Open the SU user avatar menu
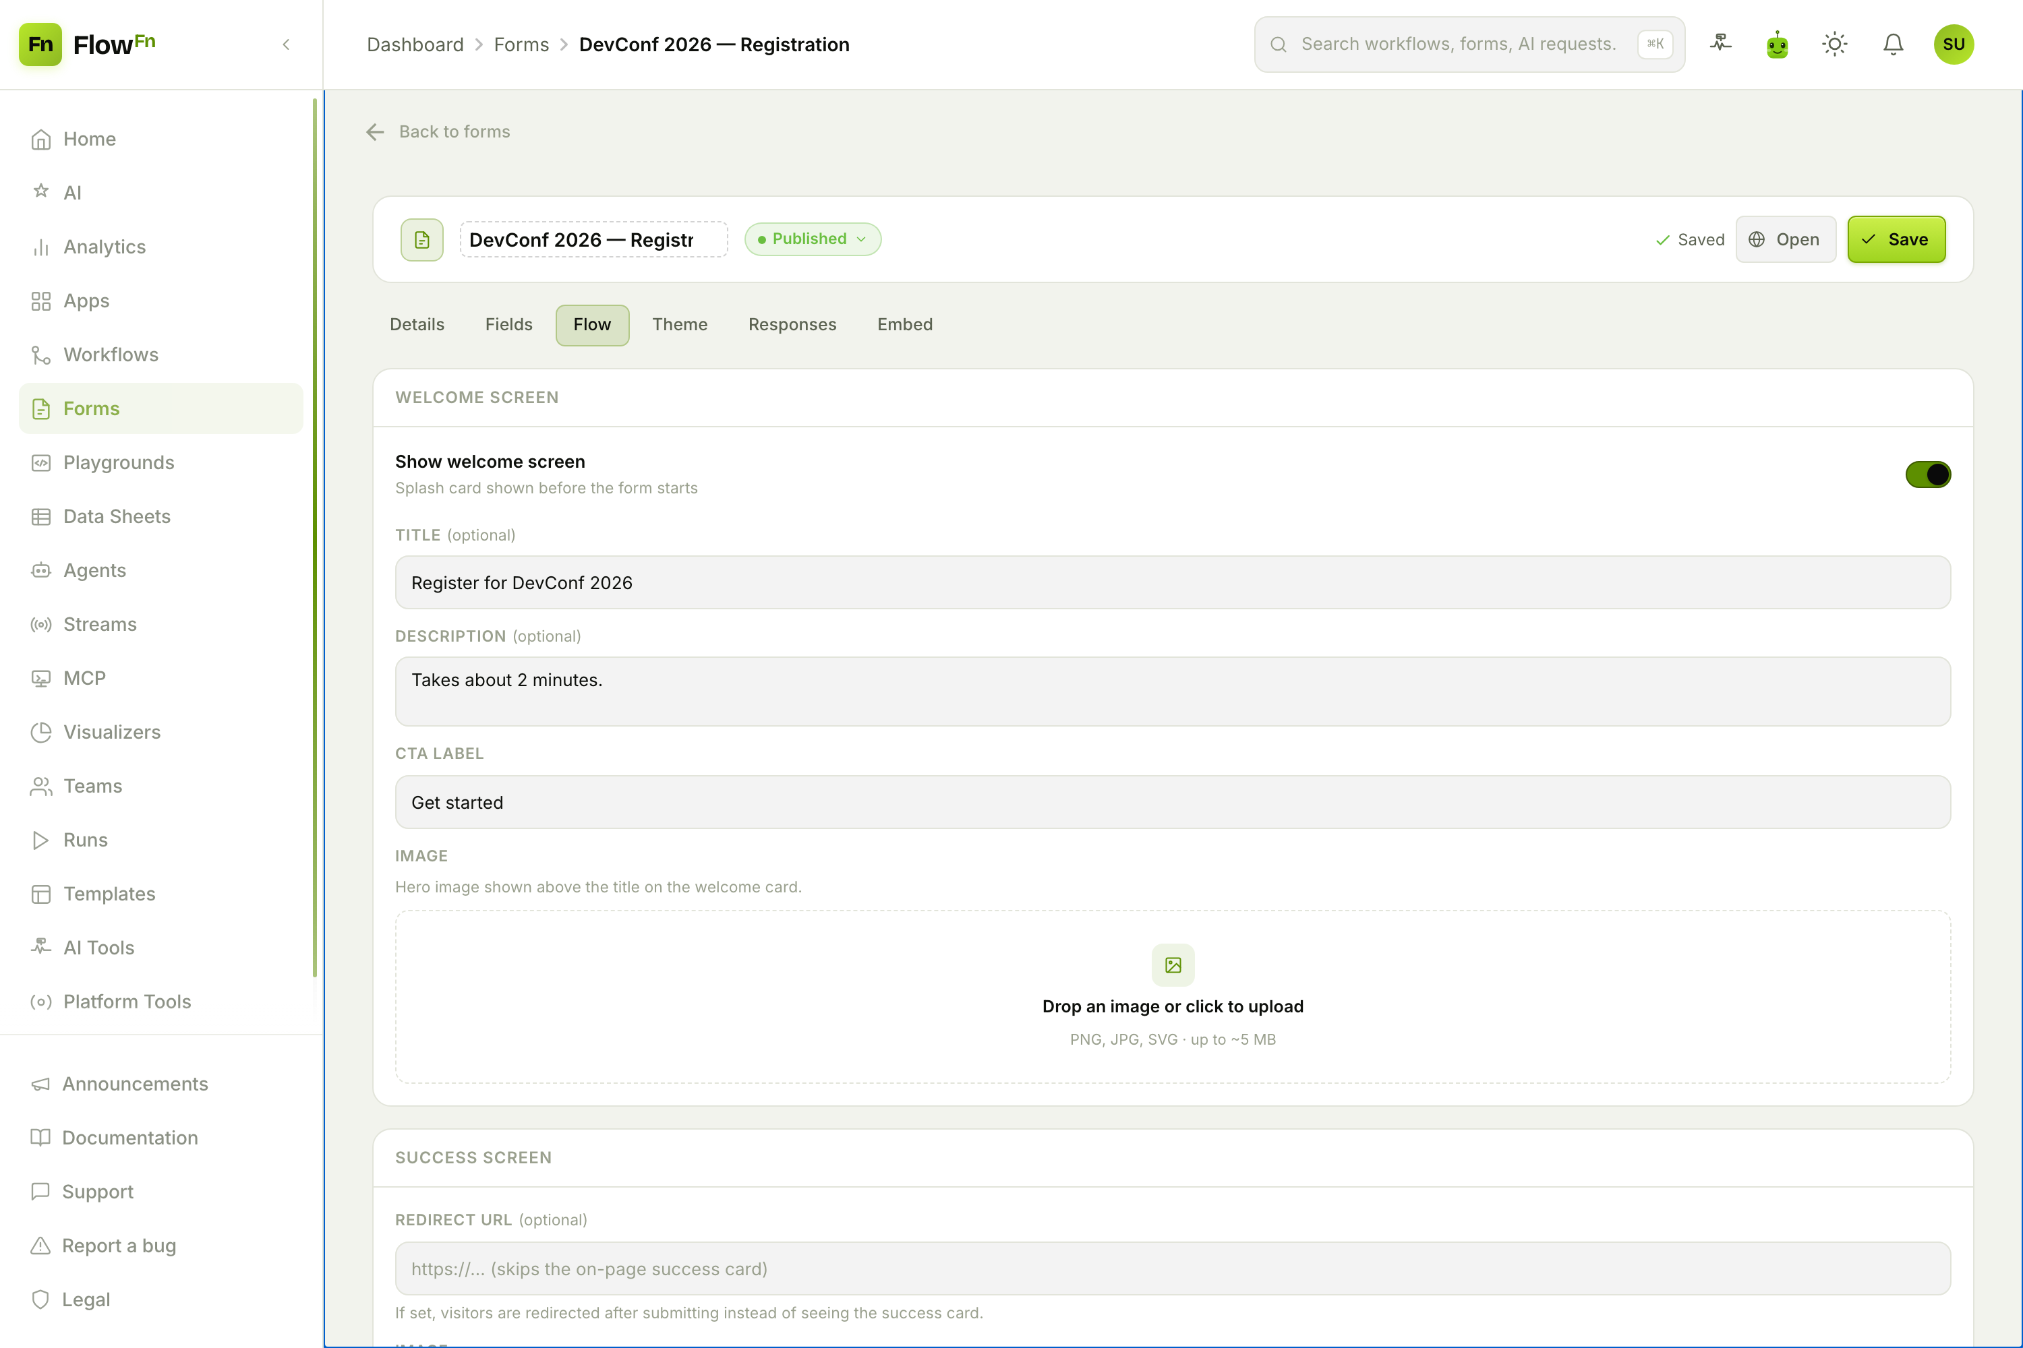The height and width of the screenshot is (1348, 2023). 1954,44
